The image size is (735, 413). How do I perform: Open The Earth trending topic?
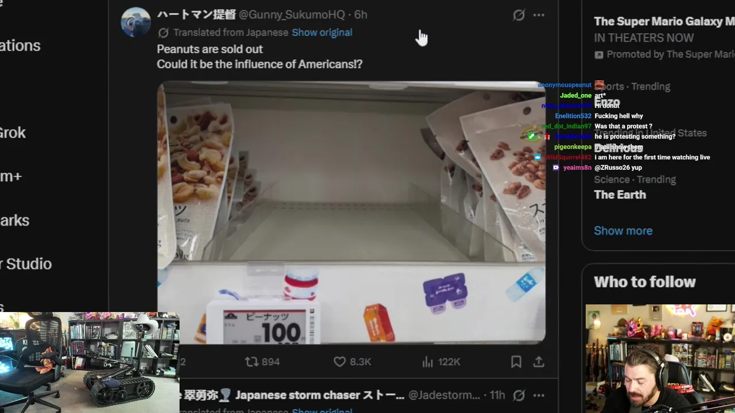click(x=620, y=194)
